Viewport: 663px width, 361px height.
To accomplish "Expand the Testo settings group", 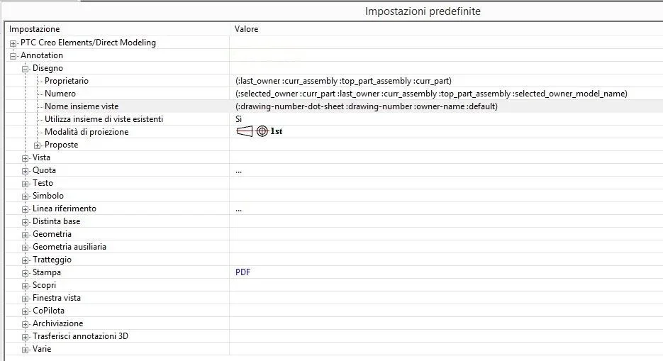I will [x=26, y=184].
